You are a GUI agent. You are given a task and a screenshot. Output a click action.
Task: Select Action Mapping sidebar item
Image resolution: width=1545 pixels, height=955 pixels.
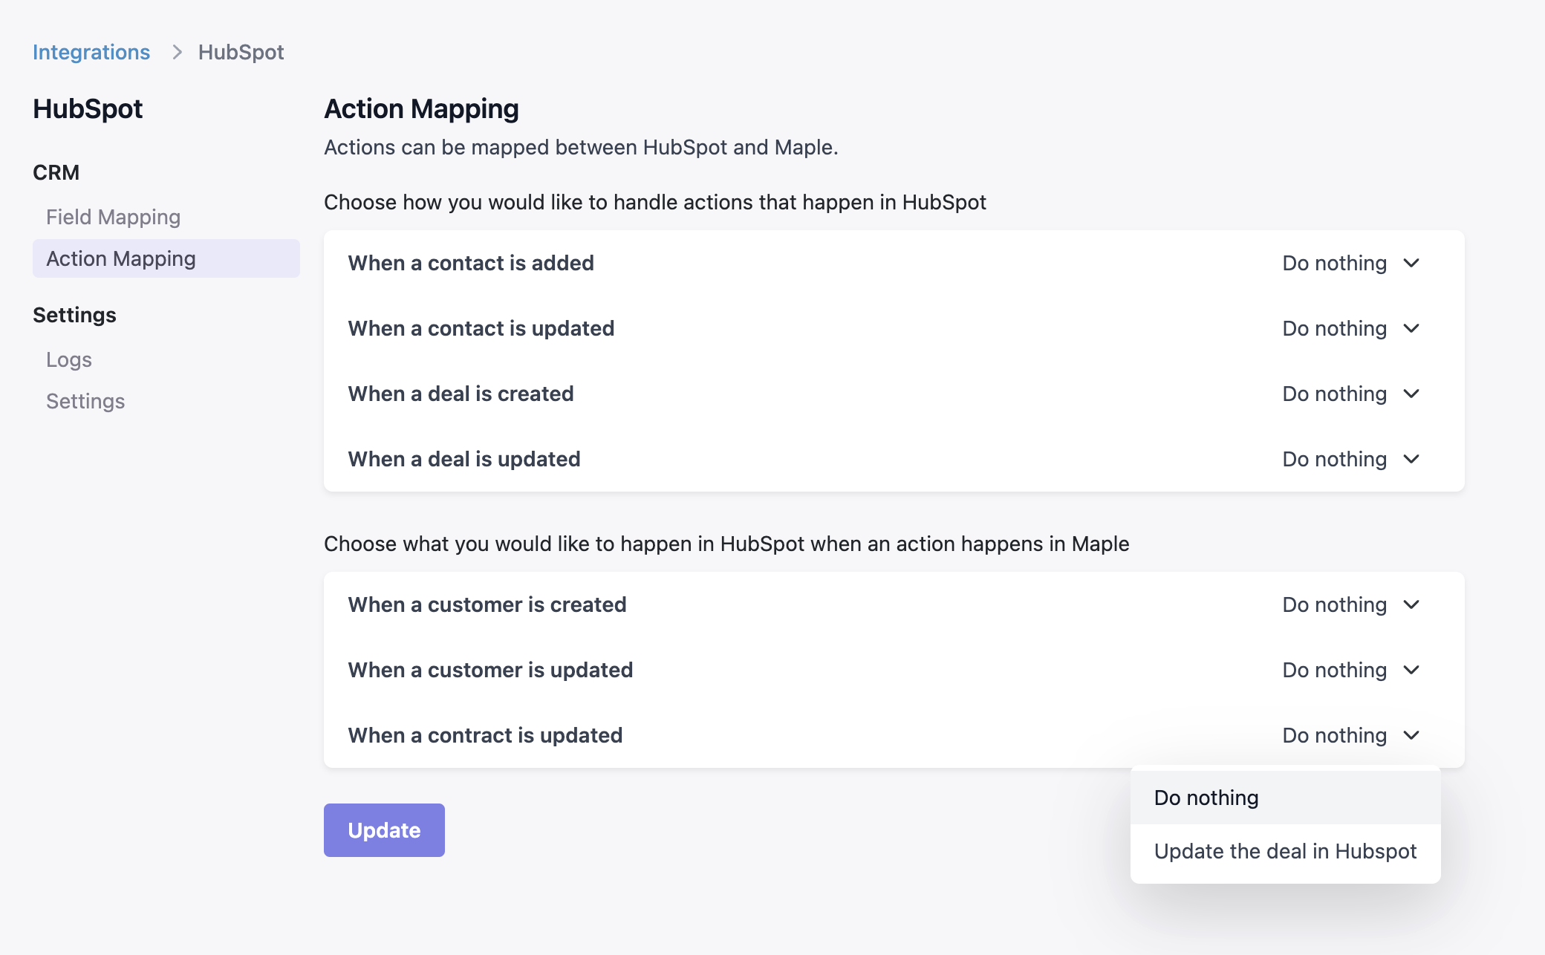coord(121,258)
